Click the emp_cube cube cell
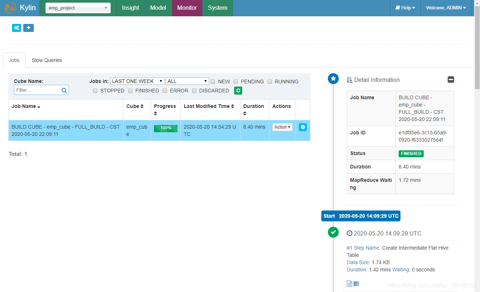This screenshot has width=480, height=292. (x=137, y=130)
